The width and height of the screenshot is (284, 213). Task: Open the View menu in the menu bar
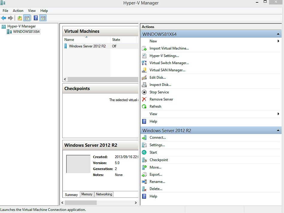coord(32,11)
